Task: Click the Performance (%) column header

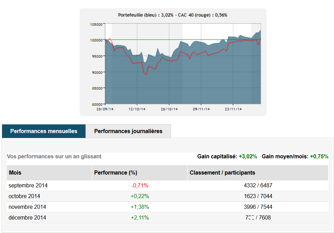Action: click(x=116, y=173)
